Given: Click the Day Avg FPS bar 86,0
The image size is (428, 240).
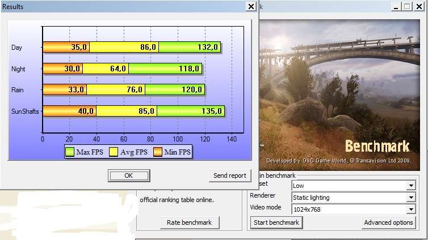Looking at the screenshot, I should pyautogui.click(x=124, y=47).
